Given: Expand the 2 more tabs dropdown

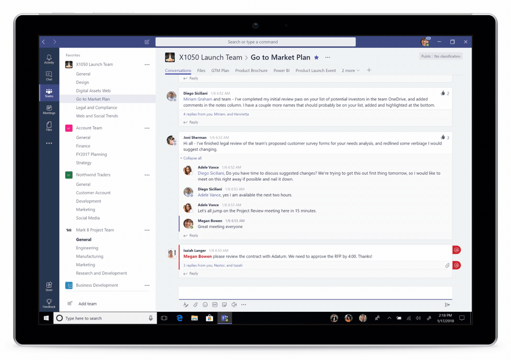Looking at the screenshot, I should pyautogui.click(x=351, y=70).
